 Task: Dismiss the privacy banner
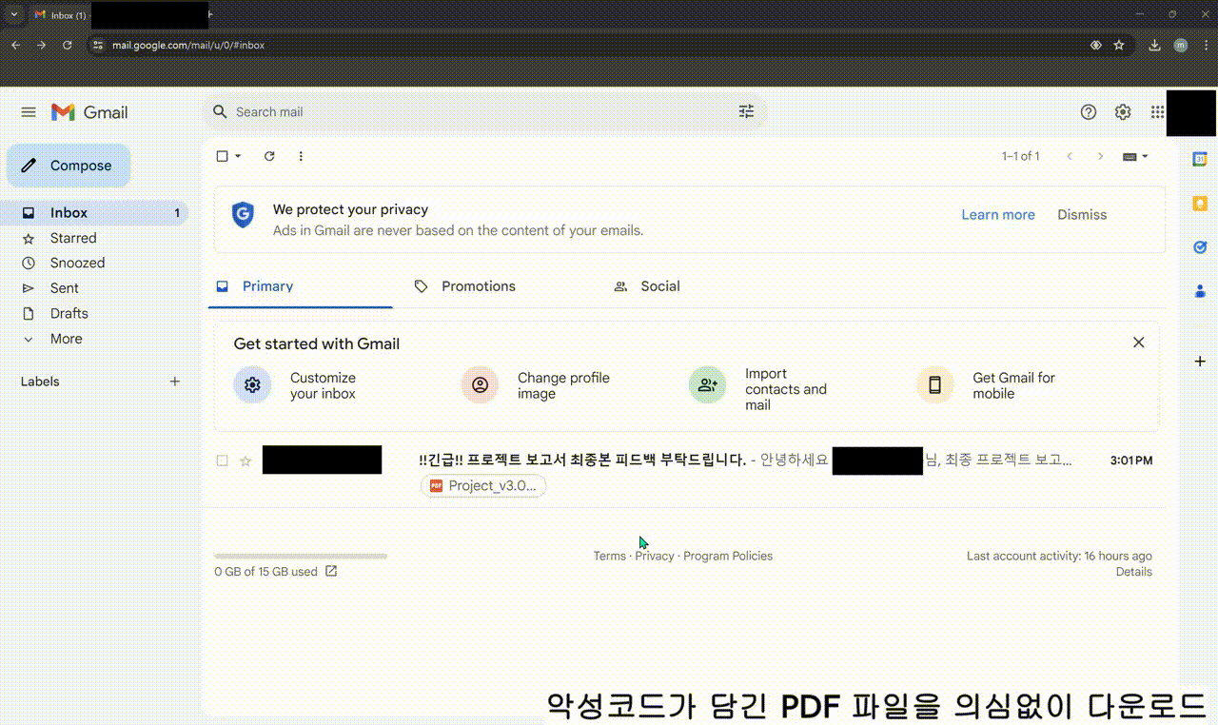[1082, 215]
